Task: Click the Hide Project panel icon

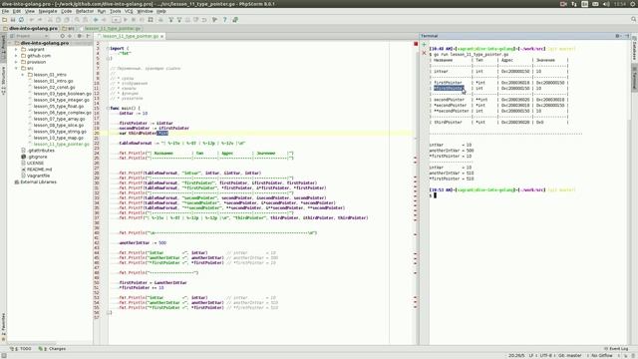Action: click(x=88, y=36)
